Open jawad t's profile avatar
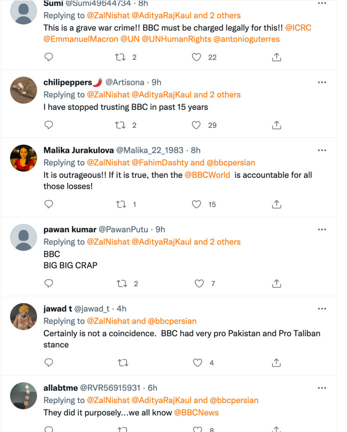 (x=23, y=316)
